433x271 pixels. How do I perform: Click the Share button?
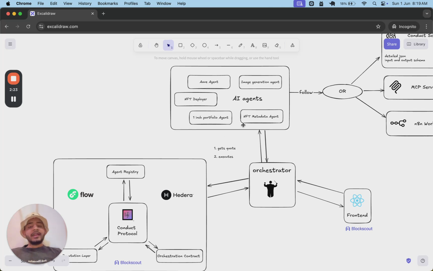point(392,44)
